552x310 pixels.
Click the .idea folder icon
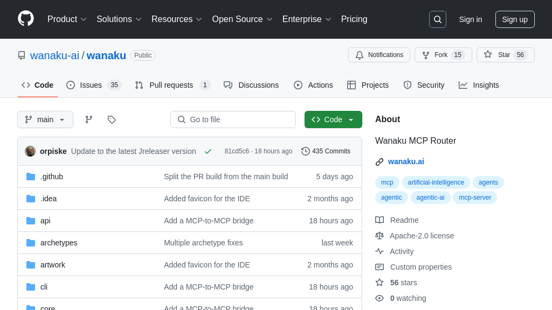pyautogui.click(x=31, y=199)
